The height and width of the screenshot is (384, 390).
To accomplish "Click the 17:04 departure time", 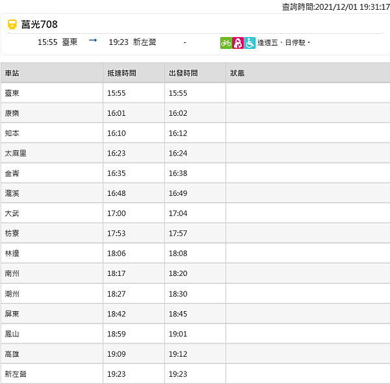I will 178,213.
